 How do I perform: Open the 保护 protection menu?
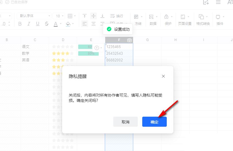168,20
